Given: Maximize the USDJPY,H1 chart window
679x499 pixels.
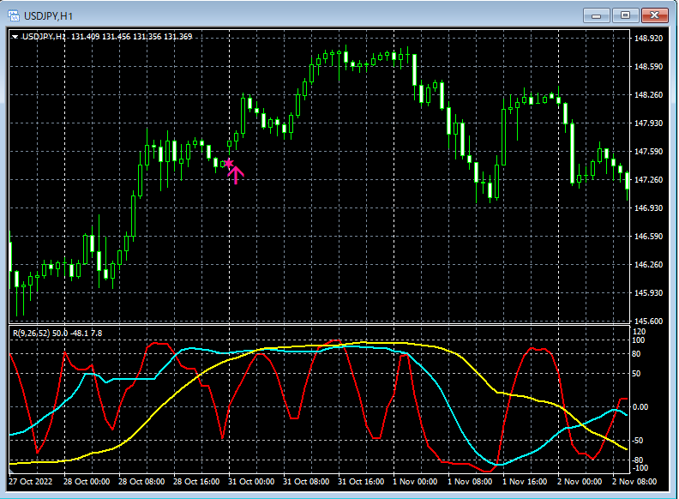Looking at the screenshot, I should point(626,15).
